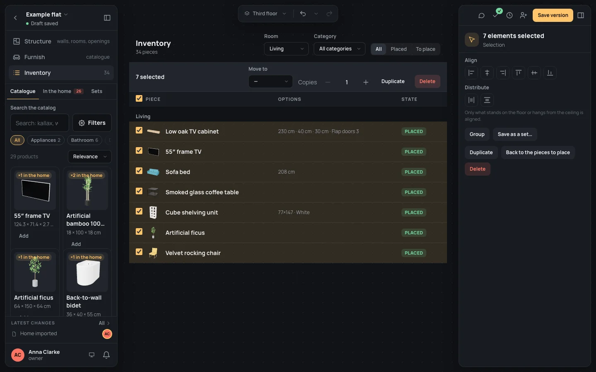Align selection to the top edge

point(519,73)
